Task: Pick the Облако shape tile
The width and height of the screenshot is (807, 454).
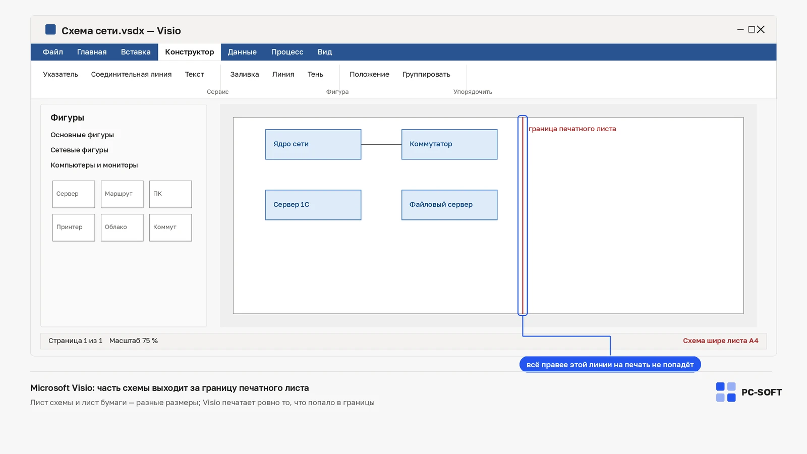Action: point(122,228)
